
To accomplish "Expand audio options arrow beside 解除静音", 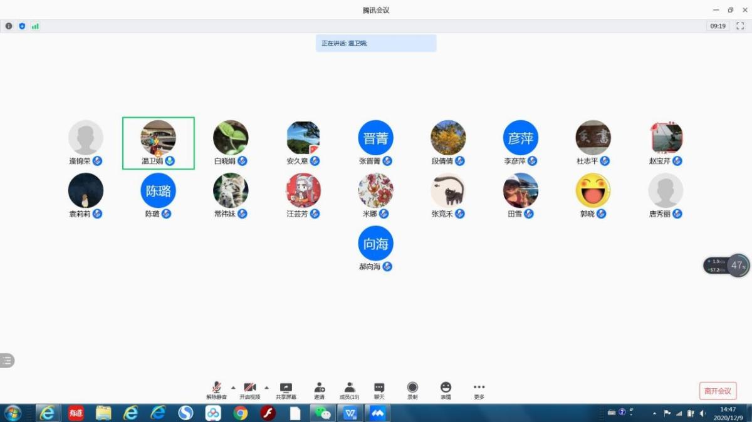I will click(x=233, y=387).
